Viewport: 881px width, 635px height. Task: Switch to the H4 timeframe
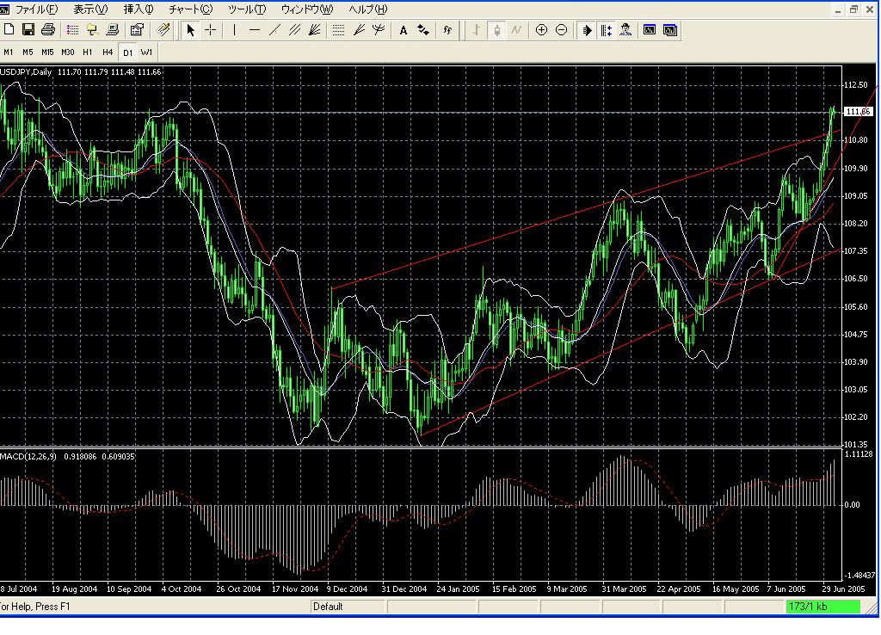(x=108, y=52)
